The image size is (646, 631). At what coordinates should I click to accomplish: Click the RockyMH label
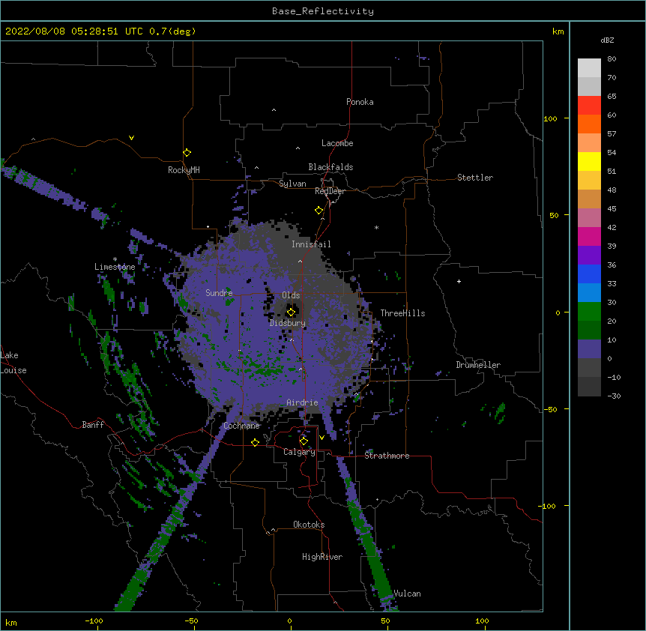tap(184, 170)
